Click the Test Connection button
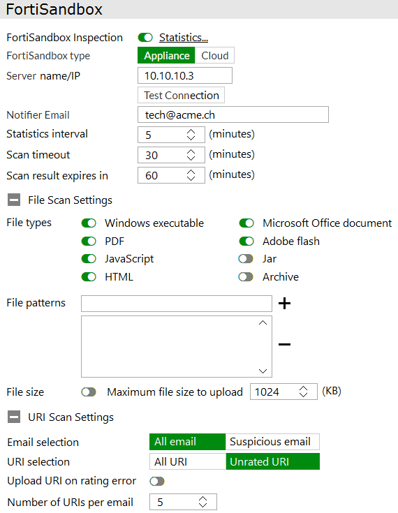The width and height of the screenshot is (398, 513). [x=182, y=95]
